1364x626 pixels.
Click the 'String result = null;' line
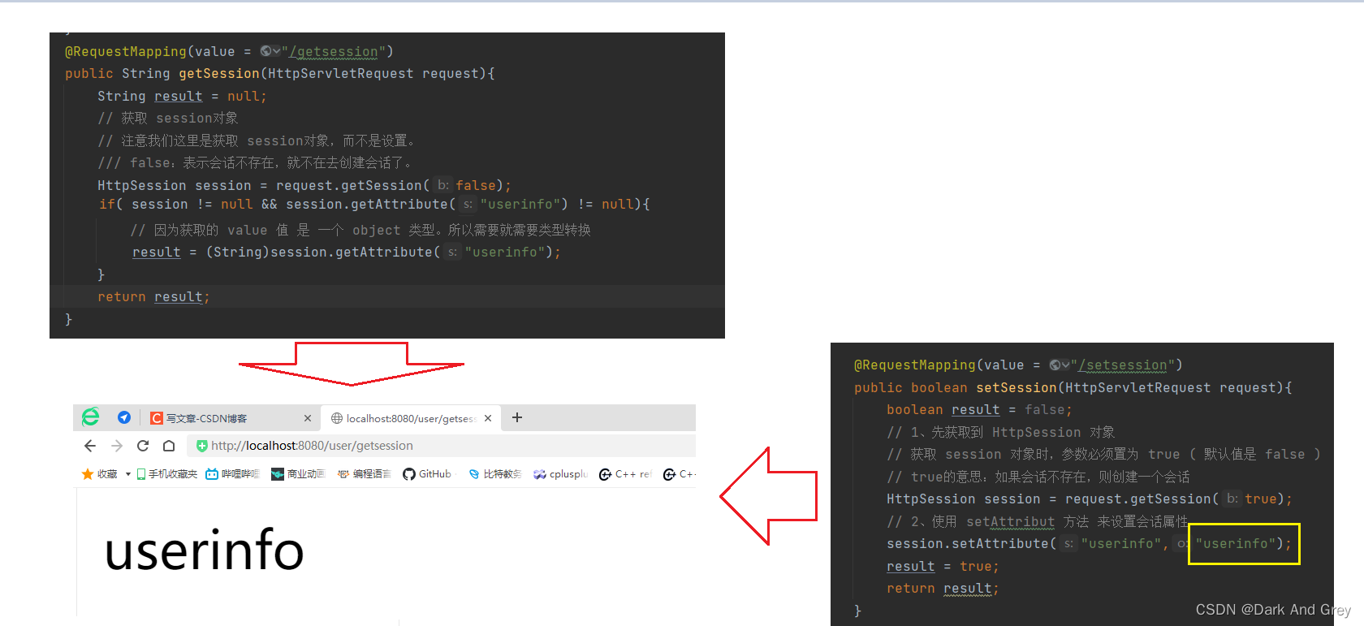(182, 97)
